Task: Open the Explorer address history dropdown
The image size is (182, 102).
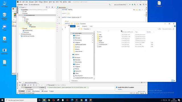Action: [x=158, y=29]
